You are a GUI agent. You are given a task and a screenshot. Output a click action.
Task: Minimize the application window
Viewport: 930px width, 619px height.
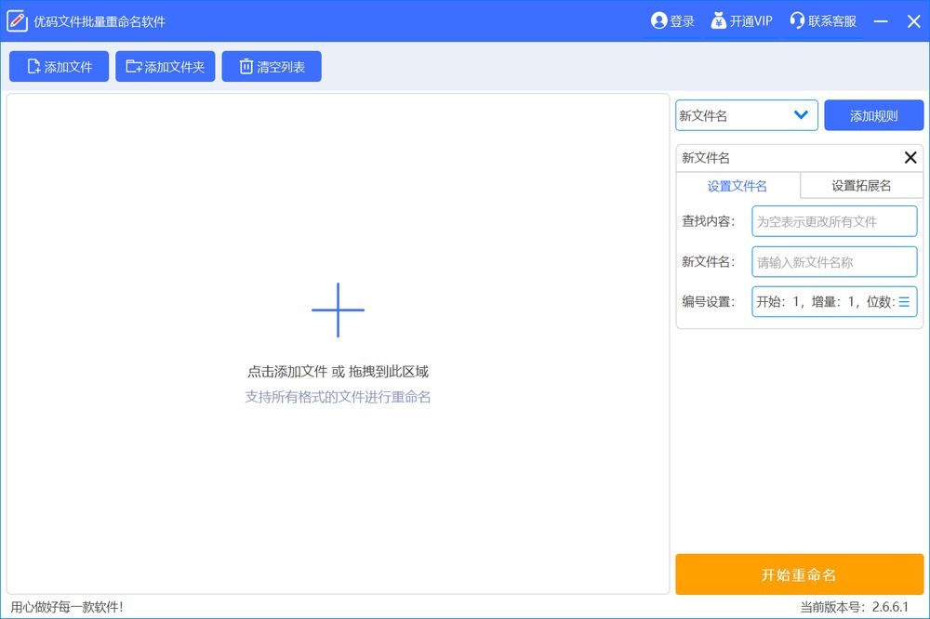click(882, 21)
